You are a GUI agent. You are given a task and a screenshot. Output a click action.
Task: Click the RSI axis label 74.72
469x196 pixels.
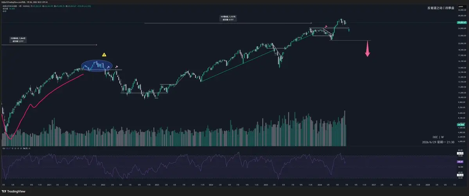pyautogui.click(x=460, y=154)
